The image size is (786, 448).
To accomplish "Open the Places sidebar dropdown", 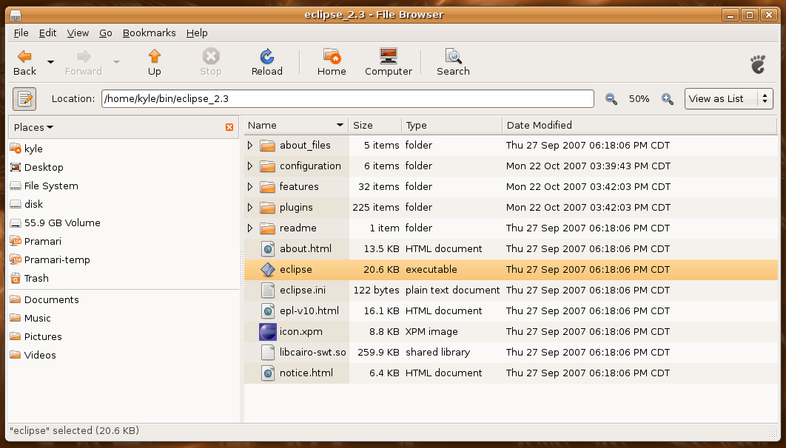I will (x=33, y=127).
